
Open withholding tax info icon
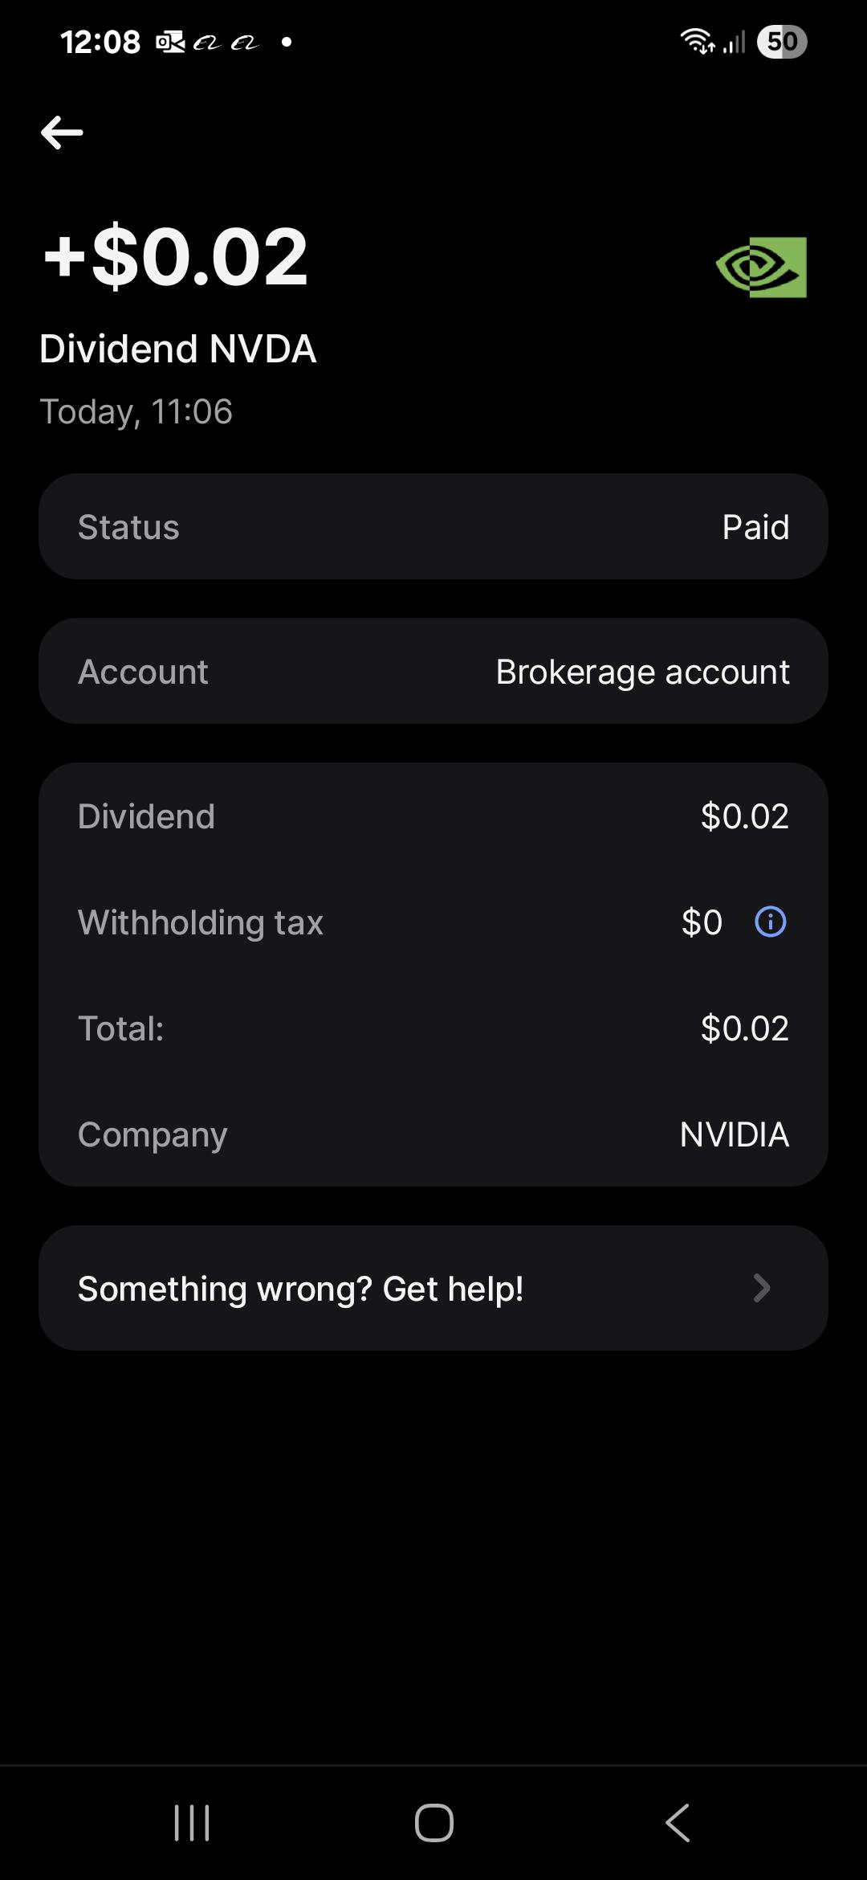pyautogui.click(x=771, y=922)
